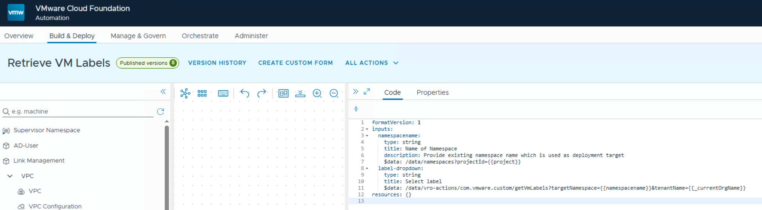This screenshot has height=210, width=762.
Task: Select the AD-User resource row
Action: (x=26, y=146)
